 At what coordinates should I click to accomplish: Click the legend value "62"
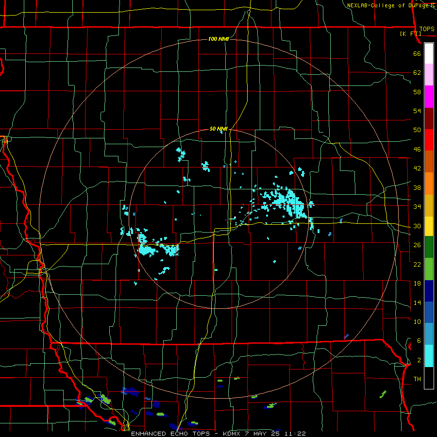pos(417,73)
